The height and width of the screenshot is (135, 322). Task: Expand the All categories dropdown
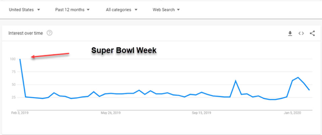pos(122,10)
